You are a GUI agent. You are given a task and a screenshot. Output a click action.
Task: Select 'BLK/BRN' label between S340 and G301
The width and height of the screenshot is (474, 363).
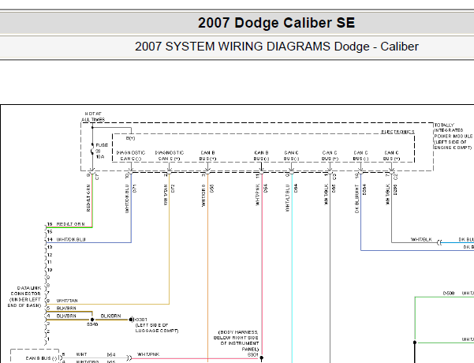tap(110, 316)
